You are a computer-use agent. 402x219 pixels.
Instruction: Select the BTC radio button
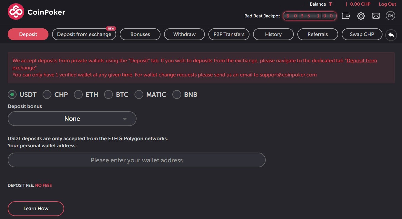tap(108, 94)
